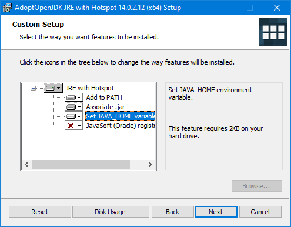The width and height of the screenshot is (291, 227).
Task: Click the disabled Browse... button
Action: [257, 186]
